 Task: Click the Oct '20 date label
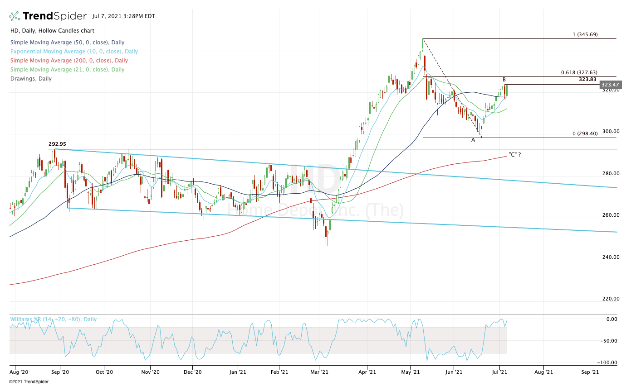tap(104, 372)
